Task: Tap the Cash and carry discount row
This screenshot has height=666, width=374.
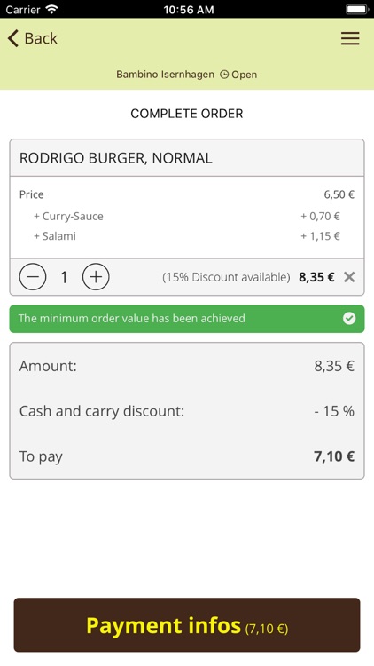Action: (187, 411)
